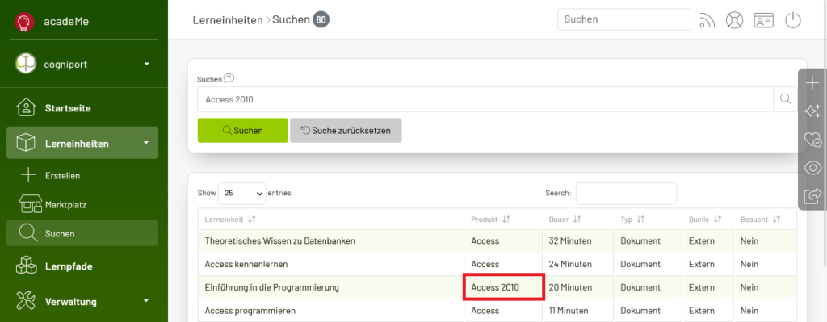The image size is (827, 322).
Task: Click the Access 2010 product cell
Action: pyautogui.click(x=503, y=288)
